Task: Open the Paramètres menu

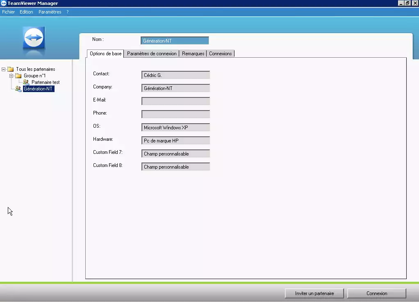Action: click(50, 12)
